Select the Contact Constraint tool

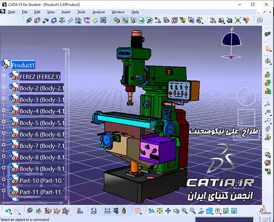(37, 21)
